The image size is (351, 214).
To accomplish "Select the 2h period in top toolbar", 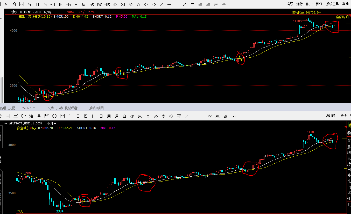I will pyautogui.click(x=68, y=4).
